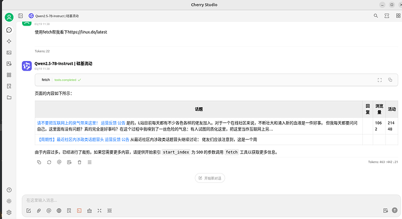Image resolution: width=402 pixels, height=219 pixels.
Task: Click the 开始新对话 button
Action: click(x=210, y=178)
